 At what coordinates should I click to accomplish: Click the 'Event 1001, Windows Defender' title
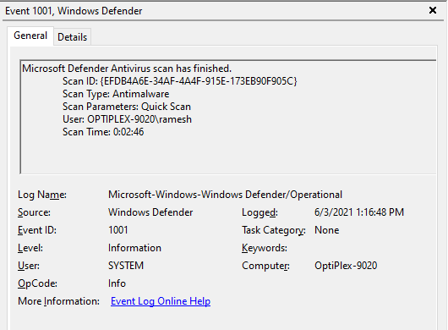[x=74, y=11]
